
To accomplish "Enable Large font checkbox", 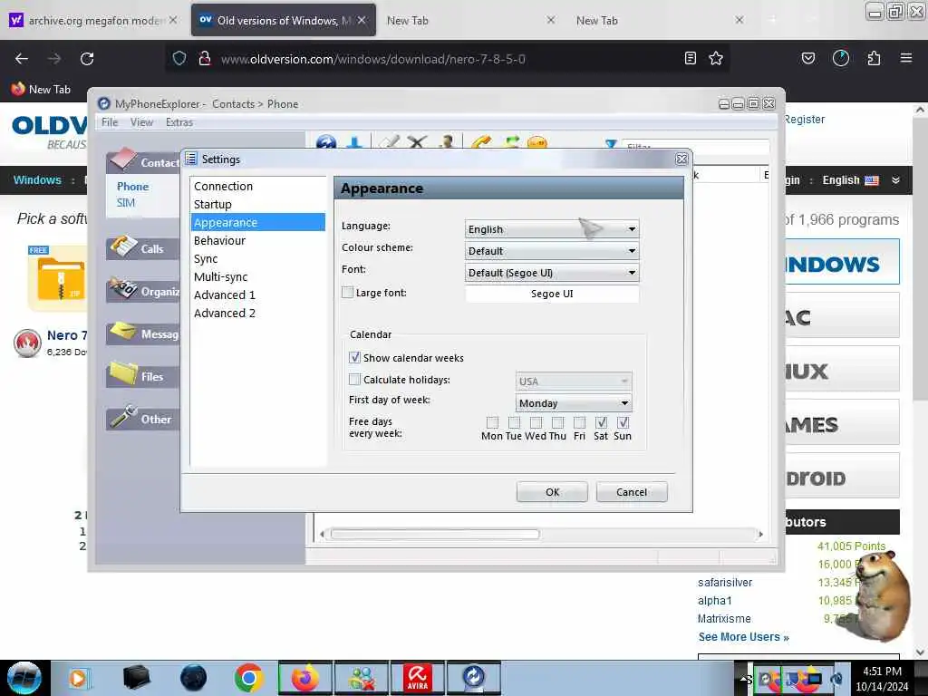I will pos(347,293).
